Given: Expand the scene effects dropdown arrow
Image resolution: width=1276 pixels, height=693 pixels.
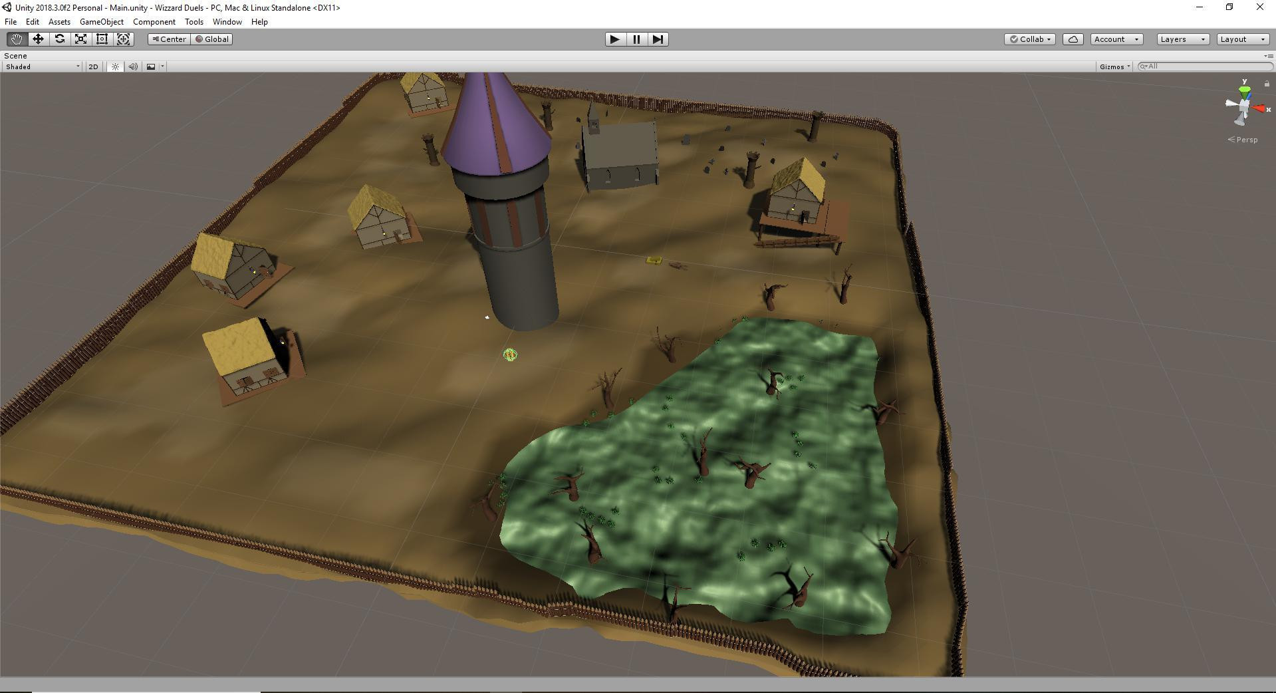Looking at the screenshot, I should coord(163,67).
